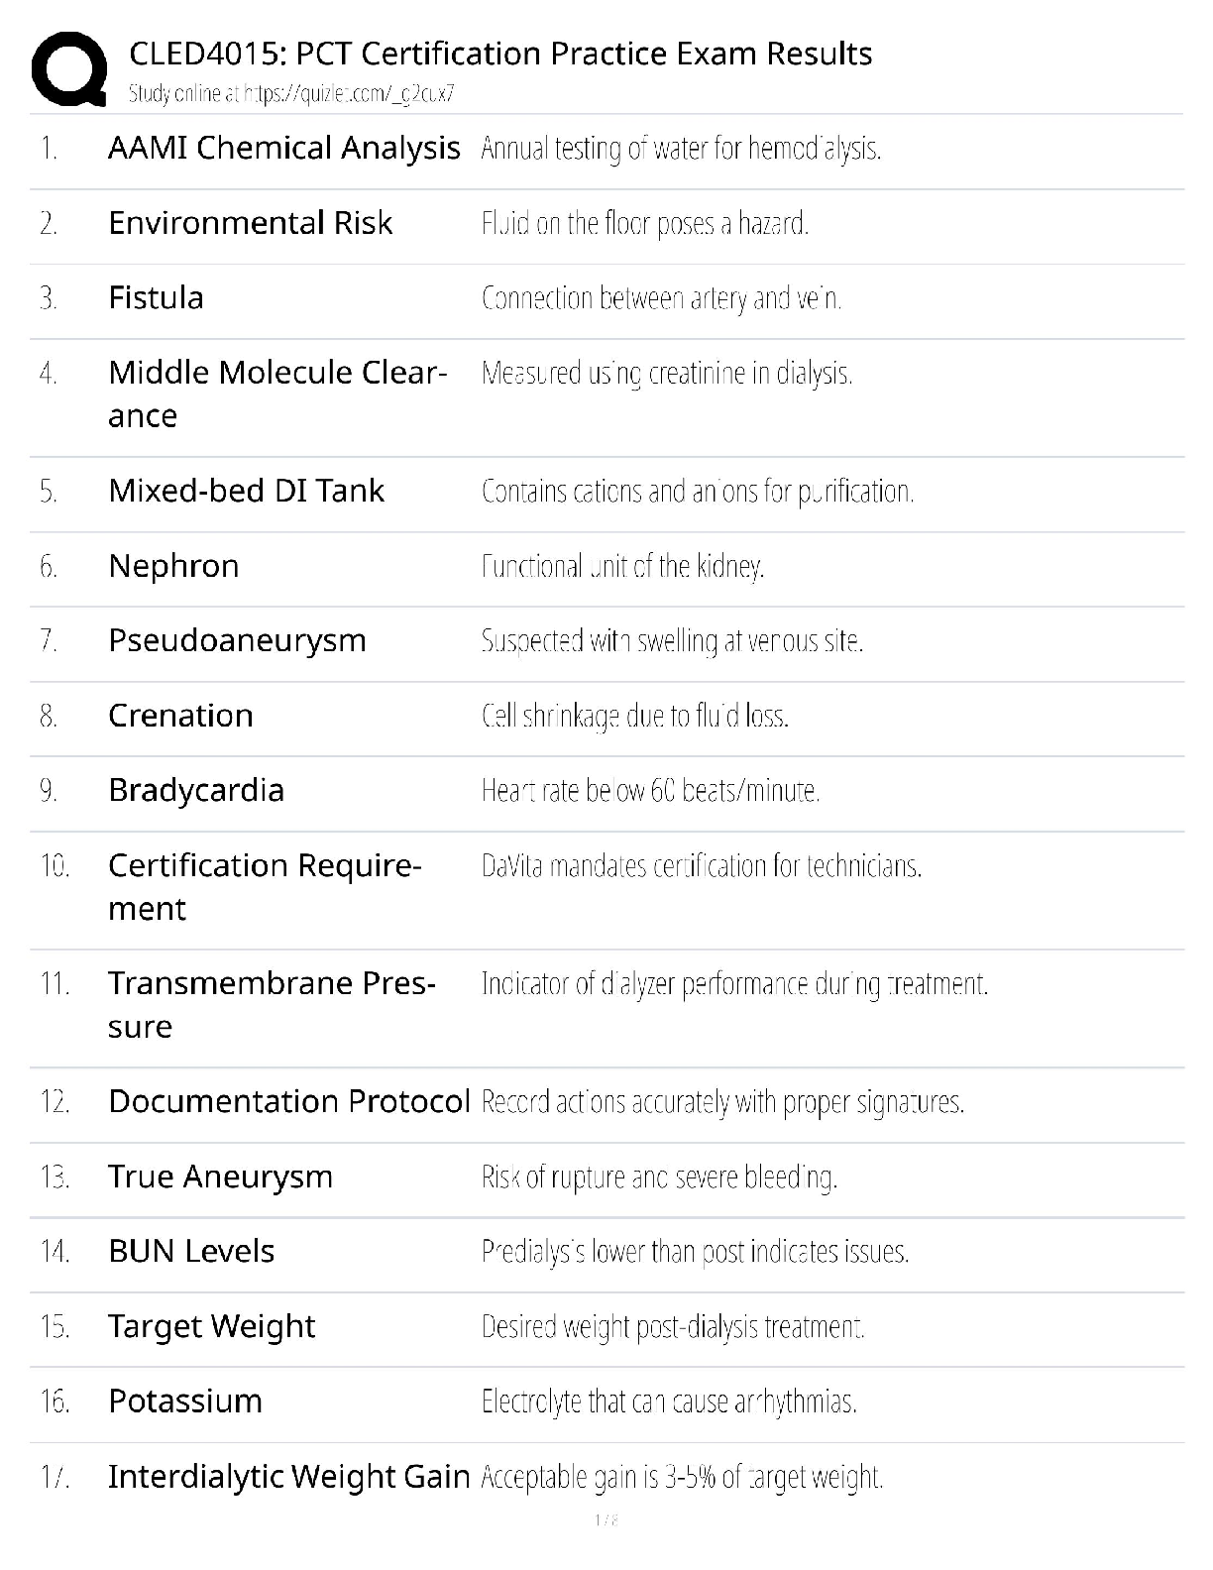The width and height of the screenshot is (1213, 1570).
Task: Select the Certification Requirement term
Action: [265, 887]
